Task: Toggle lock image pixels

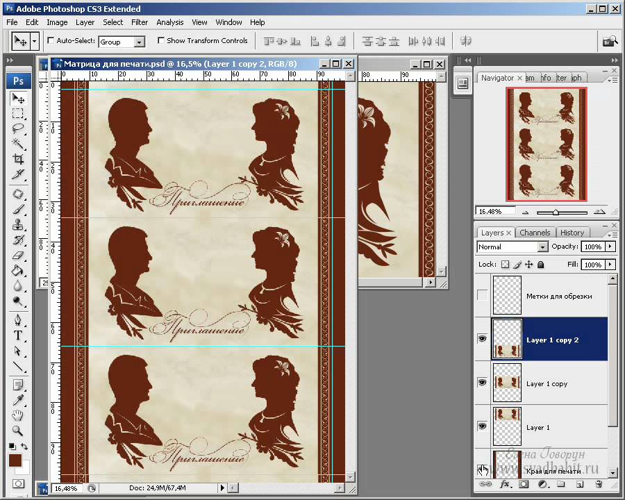Action: 517,265
